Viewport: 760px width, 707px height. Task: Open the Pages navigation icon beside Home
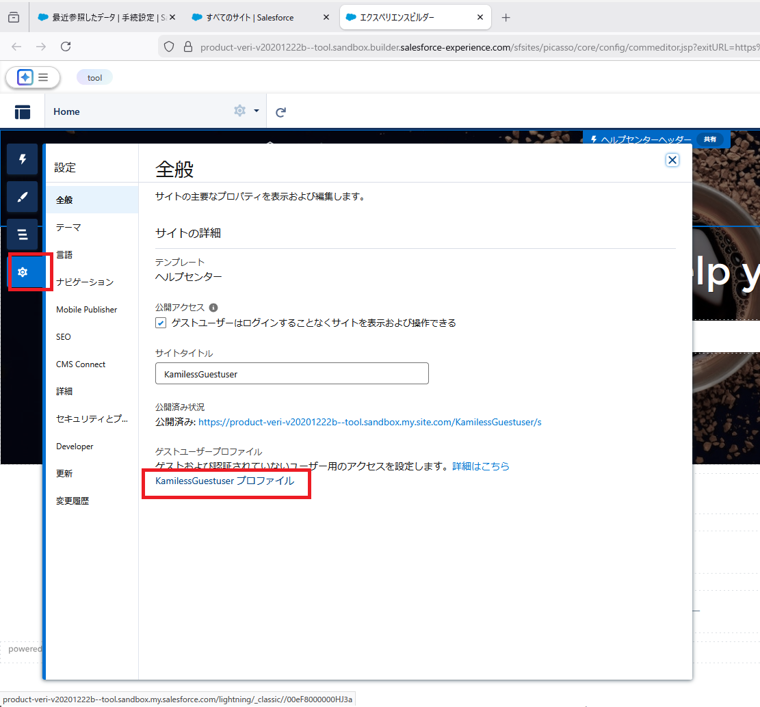[x=23, y=111]
